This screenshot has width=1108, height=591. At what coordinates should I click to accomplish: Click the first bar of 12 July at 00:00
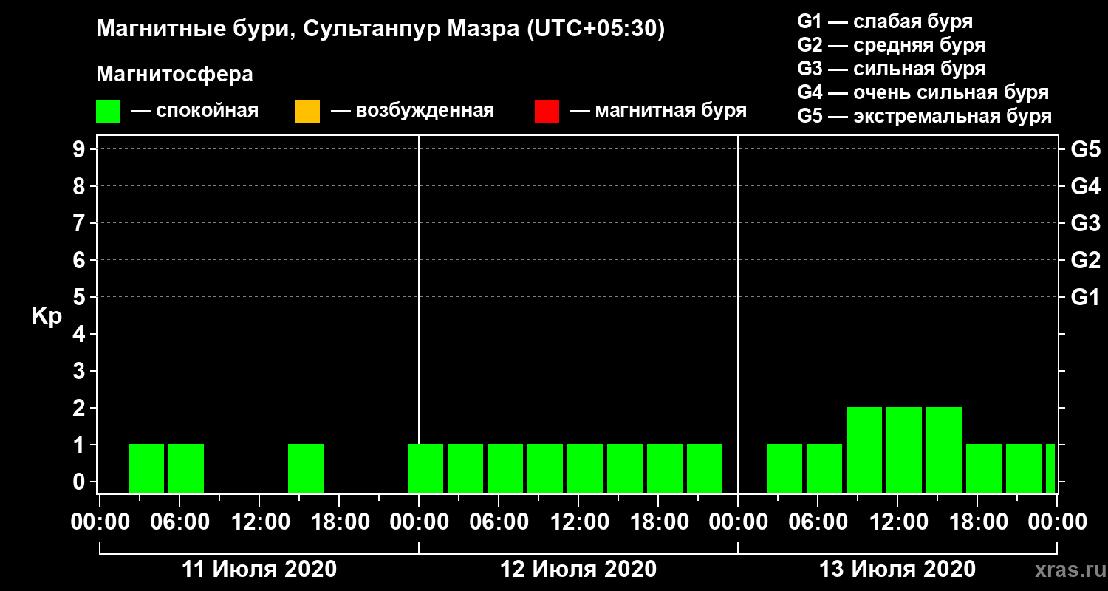point(425,468)
